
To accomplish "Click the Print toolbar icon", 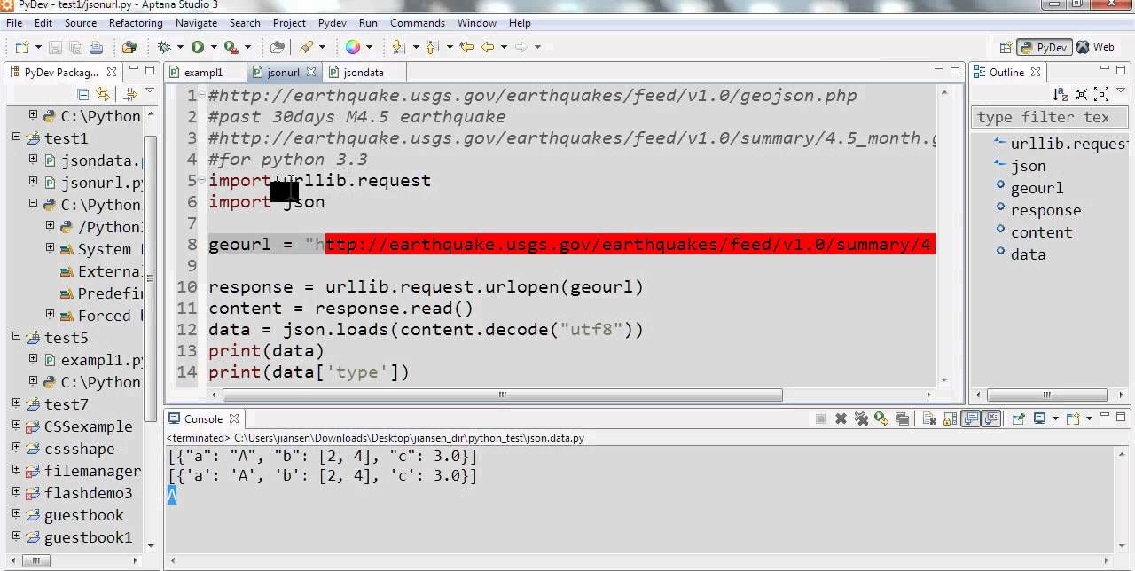I will 96,47.
